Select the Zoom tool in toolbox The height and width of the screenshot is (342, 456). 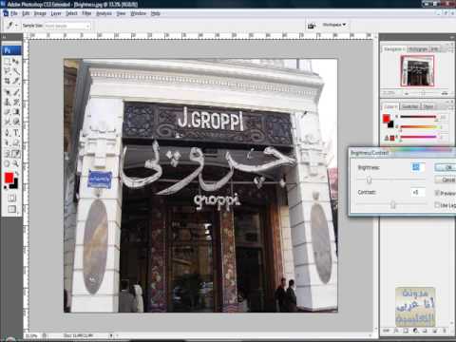click(x=16, y=163)
